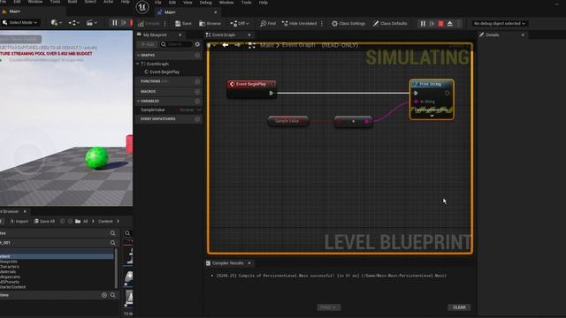This screenshot has height=318, width=566.
Task: Stop simulation with red stop button
Action: 440,24
